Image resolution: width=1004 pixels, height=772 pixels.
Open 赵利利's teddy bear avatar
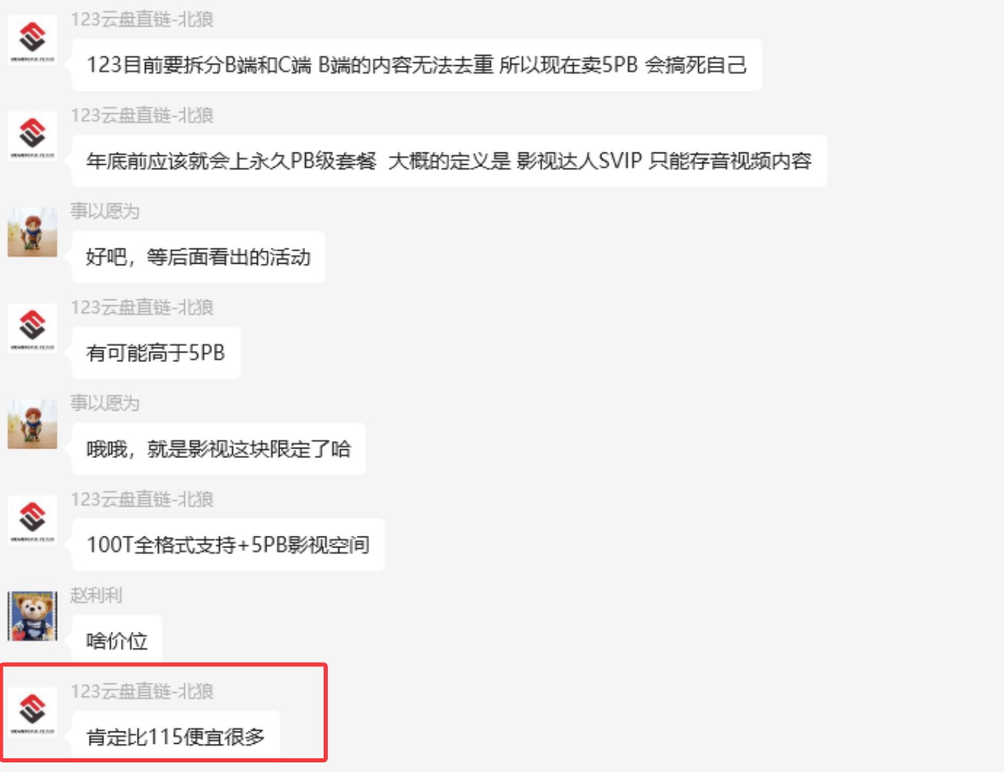pos(32,616)
